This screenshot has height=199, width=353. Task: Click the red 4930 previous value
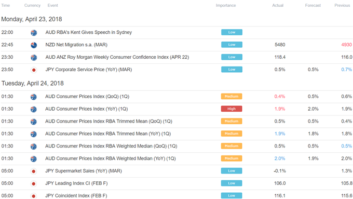tap(346, 45)
